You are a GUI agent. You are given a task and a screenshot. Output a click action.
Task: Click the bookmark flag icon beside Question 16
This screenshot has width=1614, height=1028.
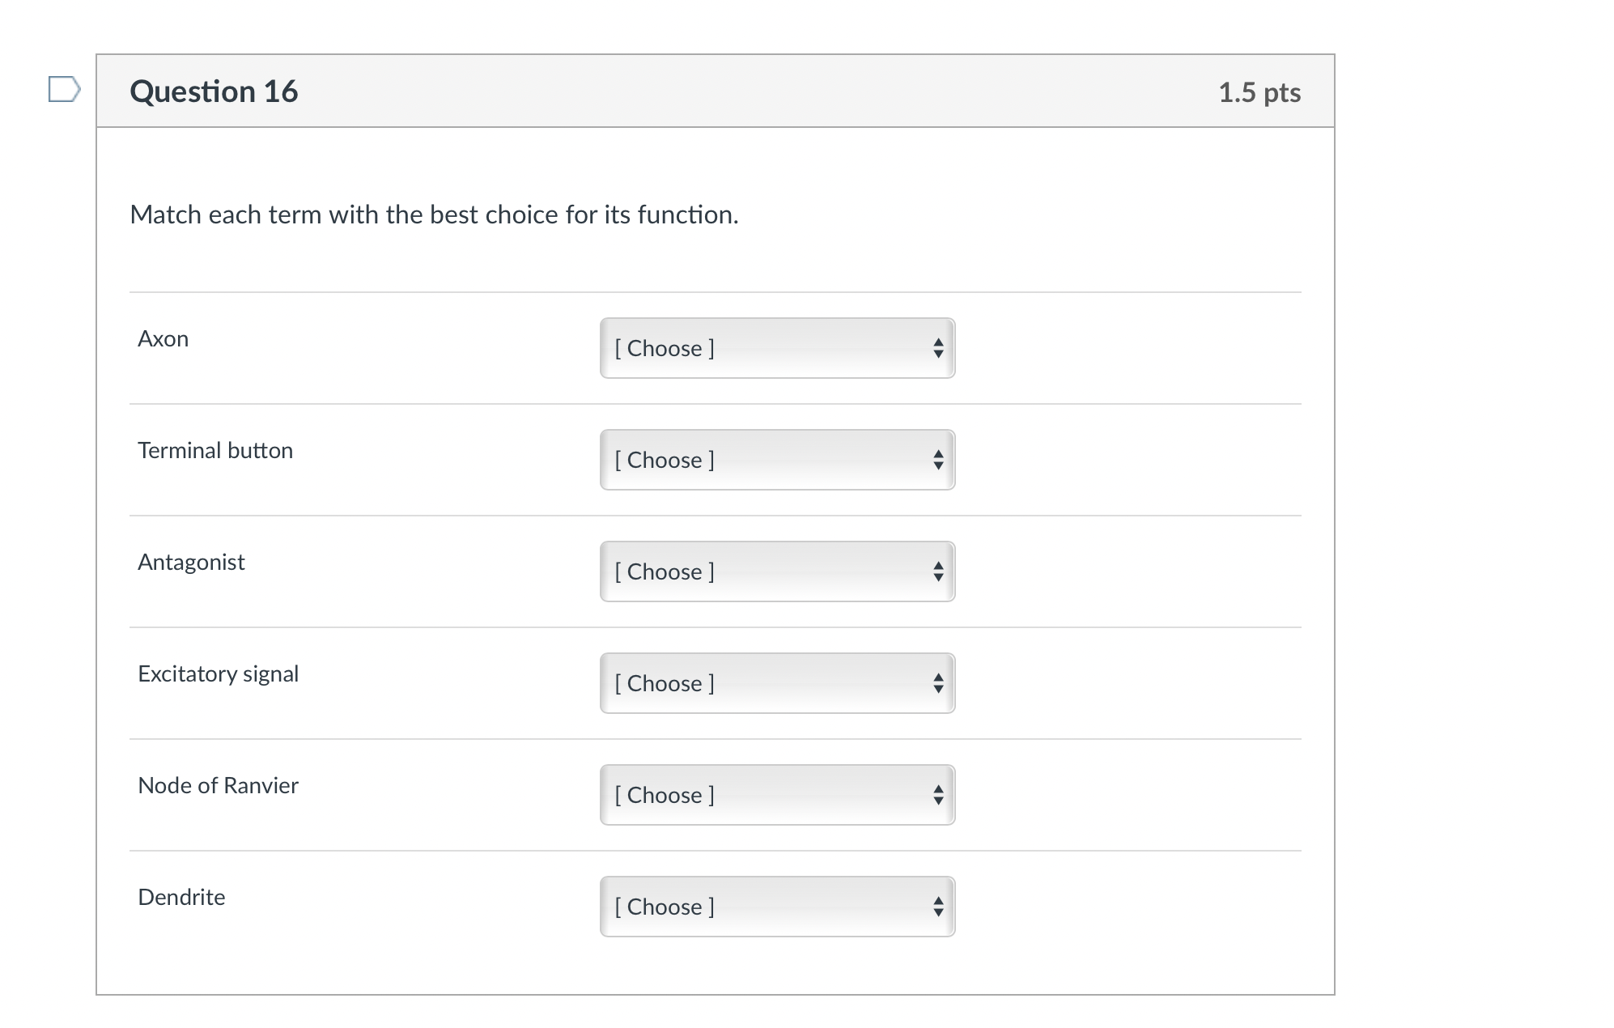(65, 91)
